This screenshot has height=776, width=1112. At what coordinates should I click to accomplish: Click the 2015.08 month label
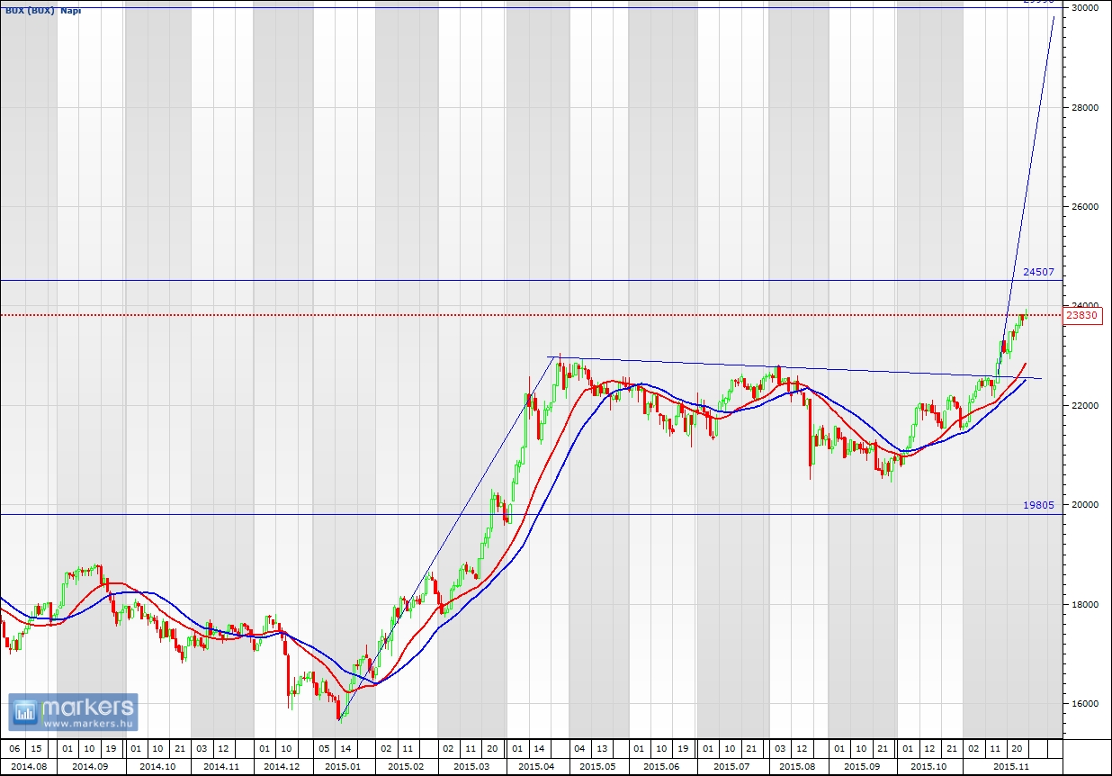point(797,766)
